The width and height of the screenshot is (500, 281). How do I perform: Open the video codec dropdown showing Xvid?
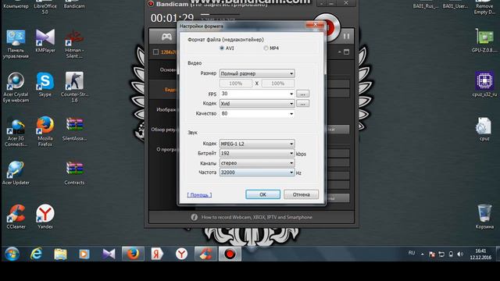coord(257,104)
